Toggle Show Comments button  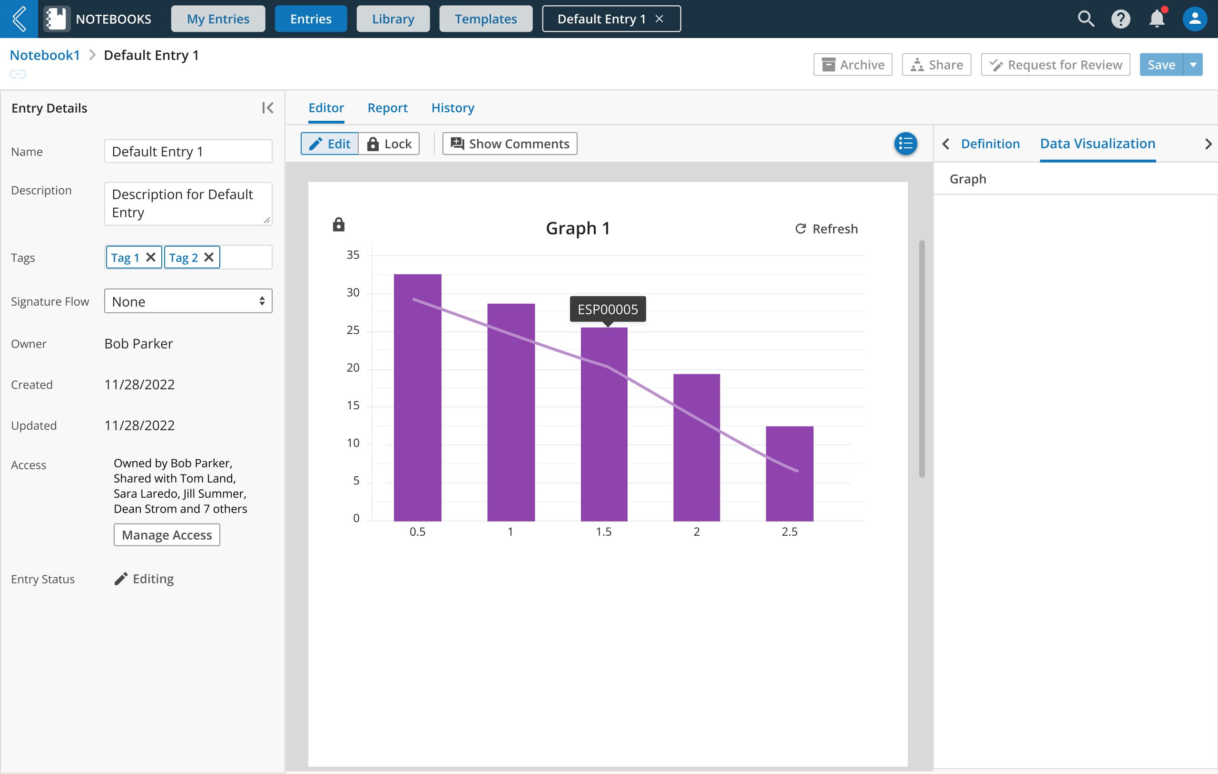(x=510, y=144)
